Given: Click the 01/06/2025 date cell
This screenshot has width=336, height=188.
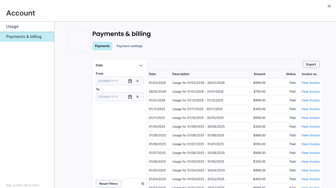Looking at the screenshot, I should pyautogui.click(x=157, y=162).
